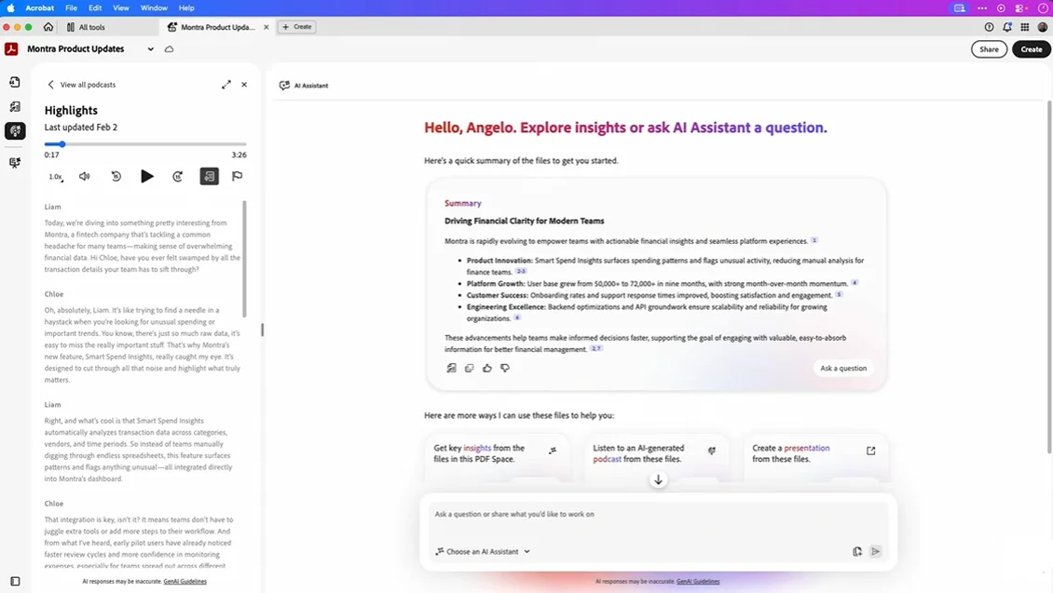1053x593 pixels.
Task: Open the user profile avatar
Action: pos(1042,27)
